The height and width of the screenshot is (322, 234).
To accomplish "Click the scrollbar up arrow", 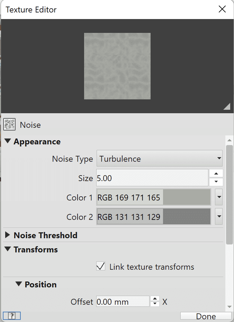I will 229,141.
